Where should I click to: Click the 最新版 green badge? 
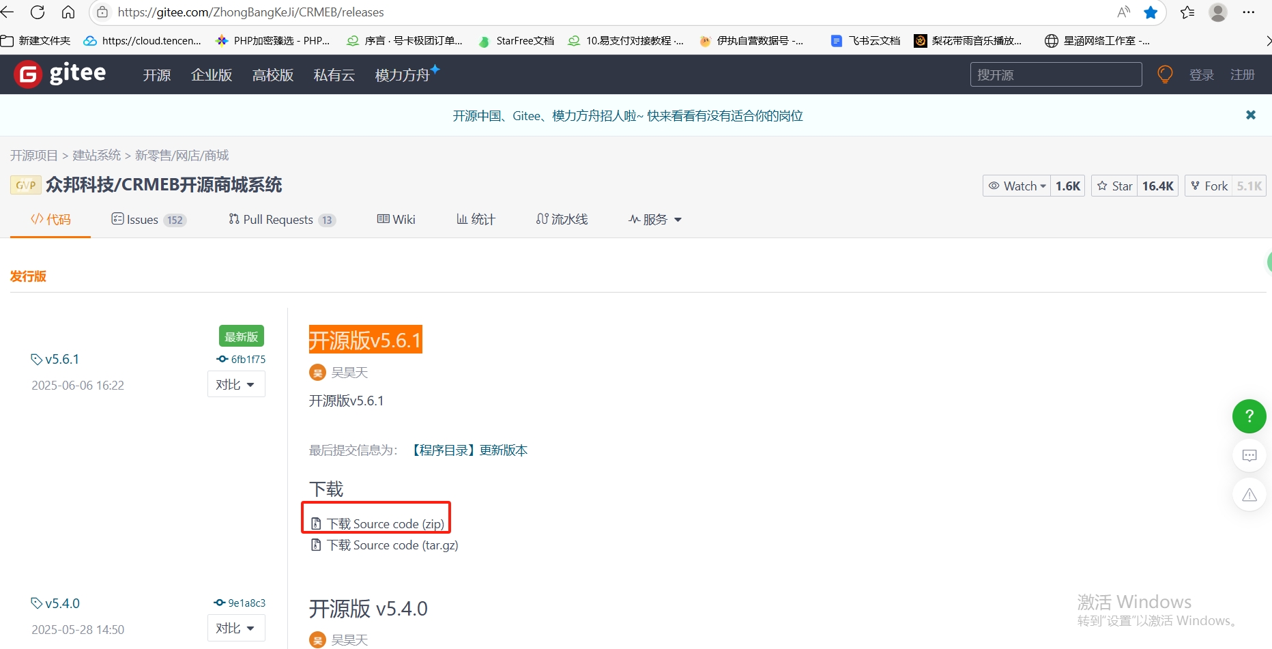(x=242, y=336)
